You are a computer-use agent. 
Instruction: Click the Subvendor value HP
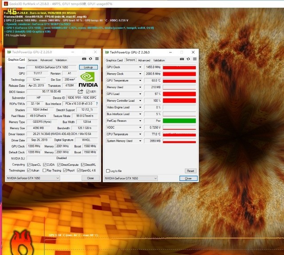click(x=39, y=98)
